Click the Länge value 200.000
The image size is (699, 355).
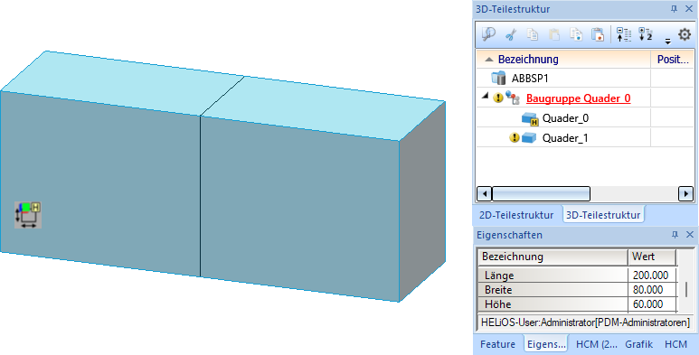point(651,276)
